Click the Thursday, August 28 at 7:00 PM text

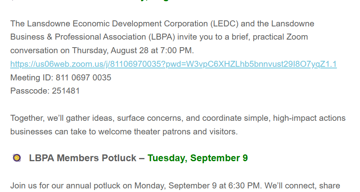(133, 51)
